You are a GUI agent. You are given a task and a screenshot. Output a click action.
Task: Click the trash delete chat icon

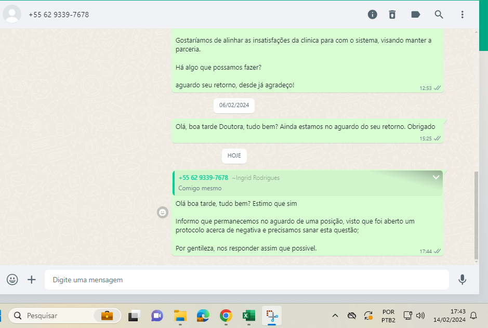(x=392, y=15)
